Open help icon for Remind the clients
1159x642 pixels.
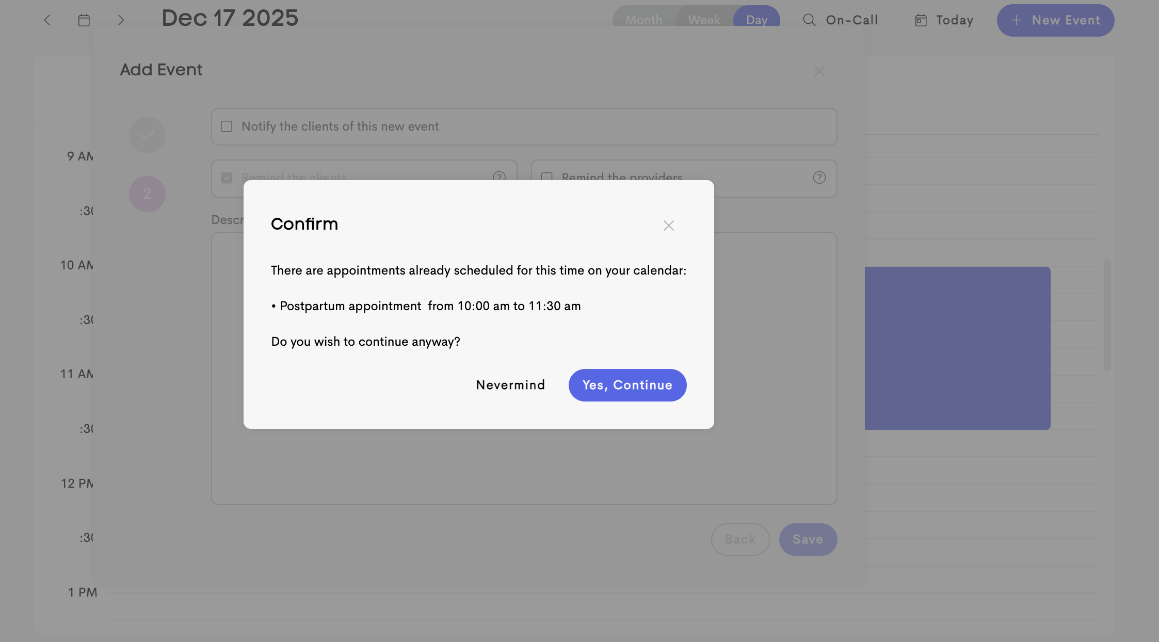(499, 176)
